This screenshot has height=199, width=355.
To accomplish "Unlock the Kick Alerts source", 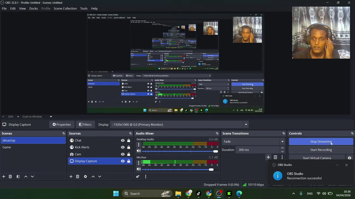I will coord(129,147).
